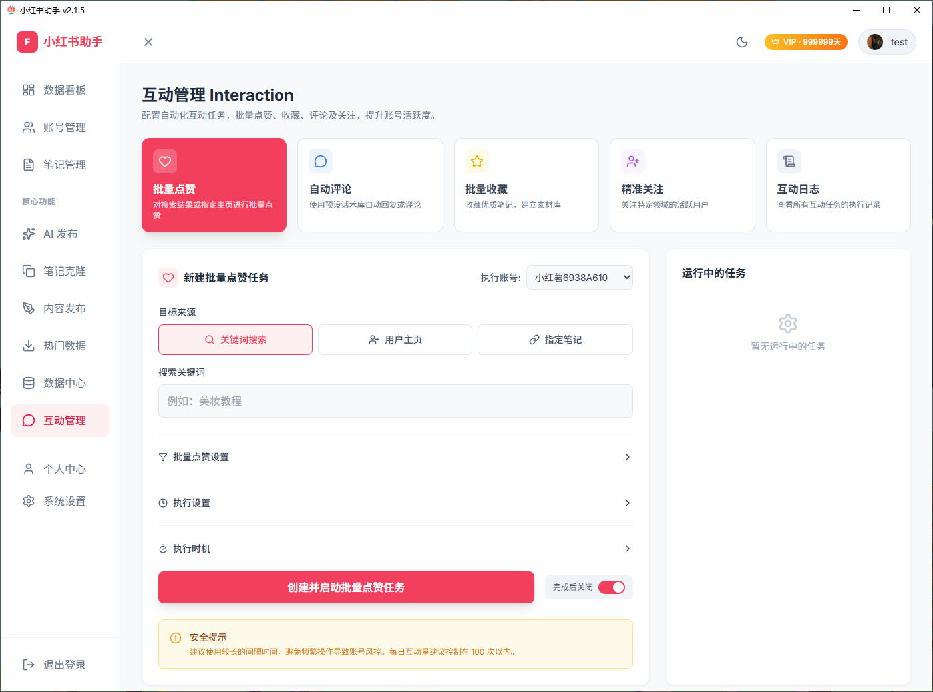The image size is (933, 692).
Task: Select 笔记克隆 from the sidebar
Action: 59,271
